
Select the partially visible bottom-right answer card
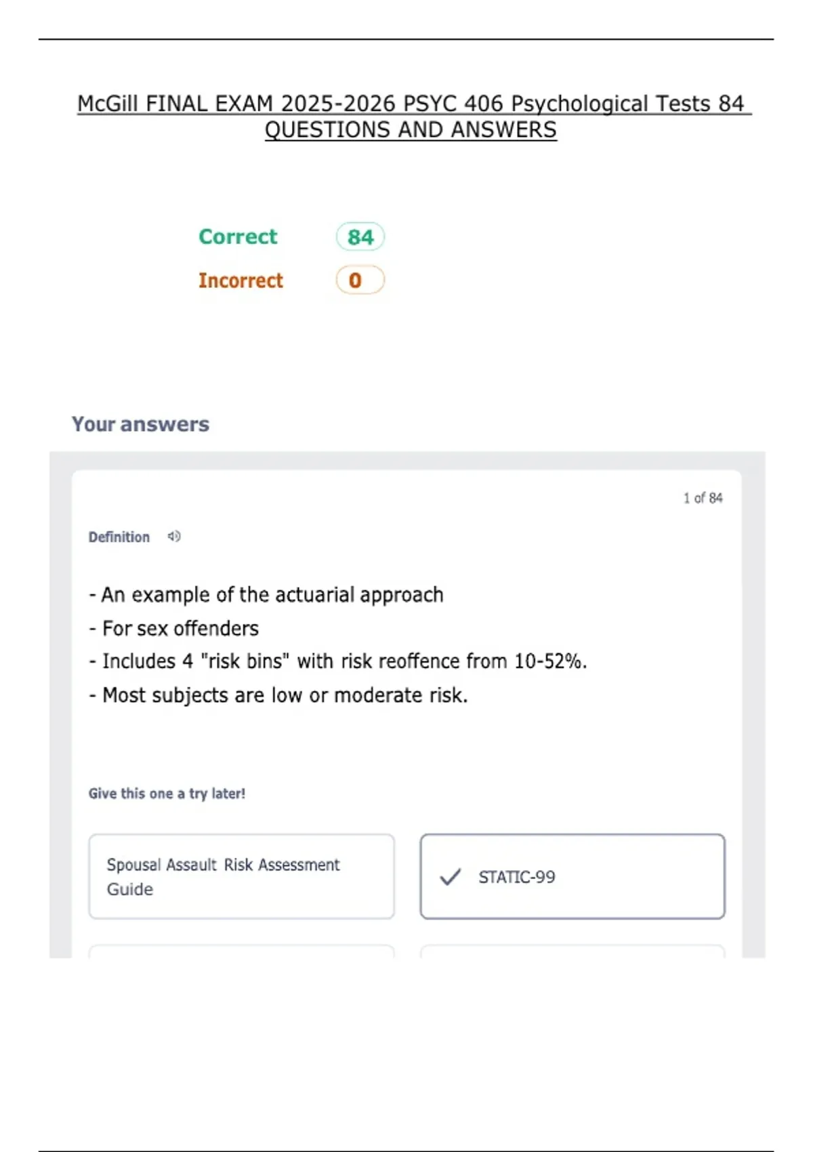point(572,951)
